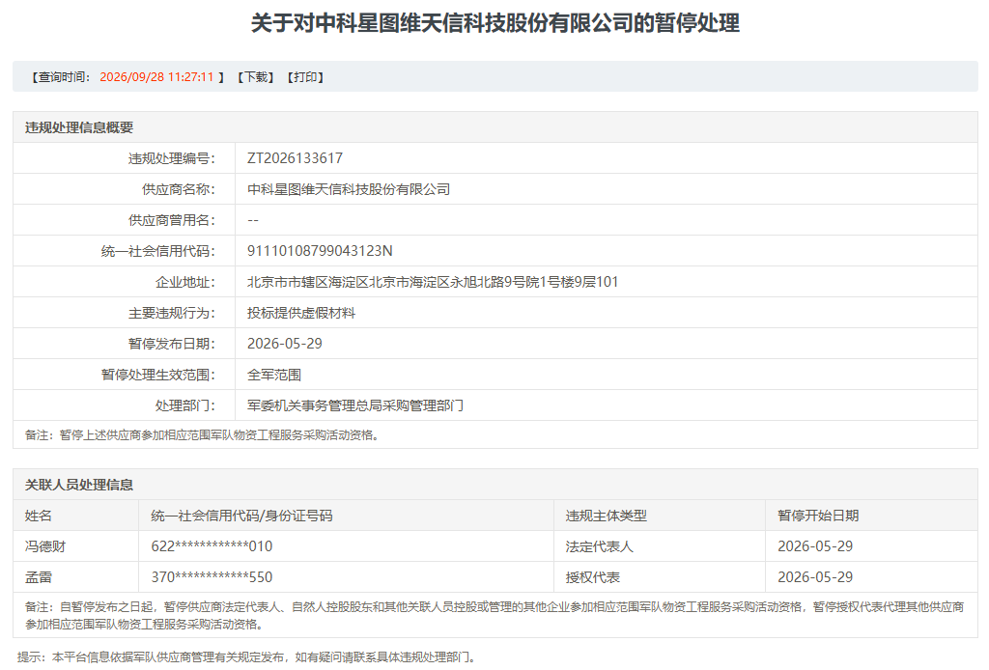Click the 企业地址 label
Image resolution: width=989 pixels, height=670 pixels.
tap(185, 282)
